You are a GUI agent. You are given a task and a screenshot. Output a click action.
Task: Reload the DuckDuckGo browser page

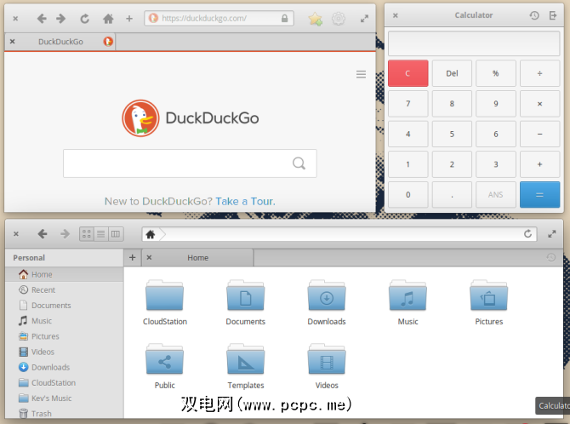pyautogui.click(x=85, y=19)
